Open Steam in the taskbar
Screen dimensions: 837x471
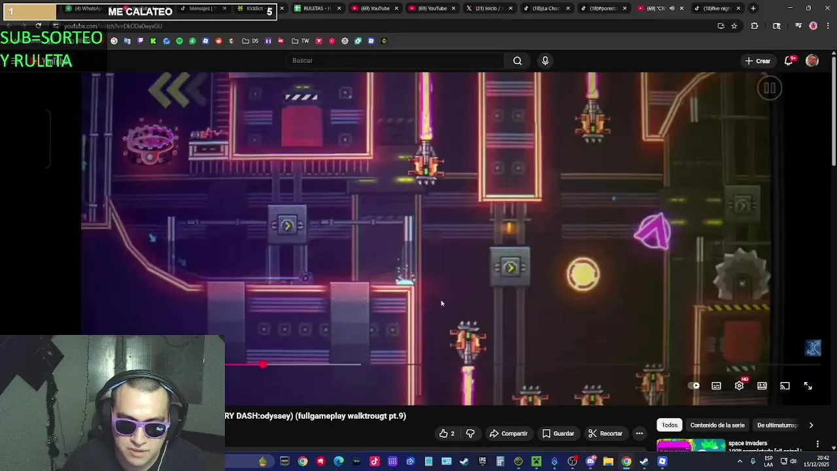[x=464, y=462]
